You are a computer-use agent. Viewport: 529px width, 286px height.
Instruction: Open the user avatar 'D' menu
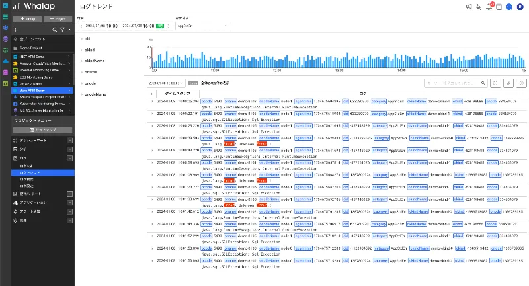[x=520, y=7]
